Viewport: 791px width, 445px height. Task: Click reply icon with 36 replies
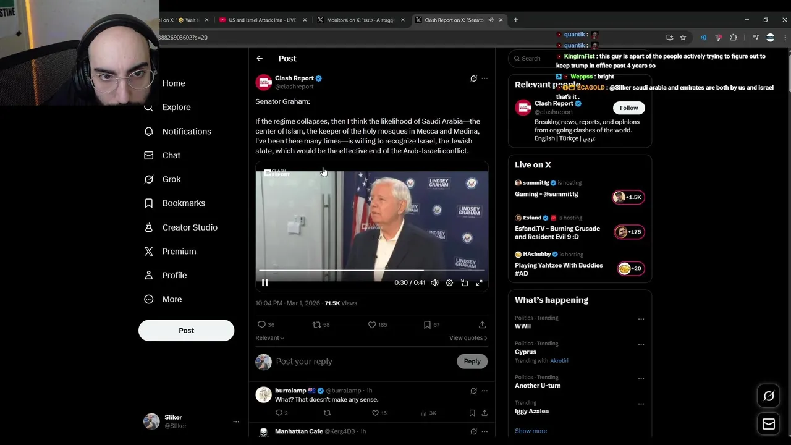tap(266, 324)
